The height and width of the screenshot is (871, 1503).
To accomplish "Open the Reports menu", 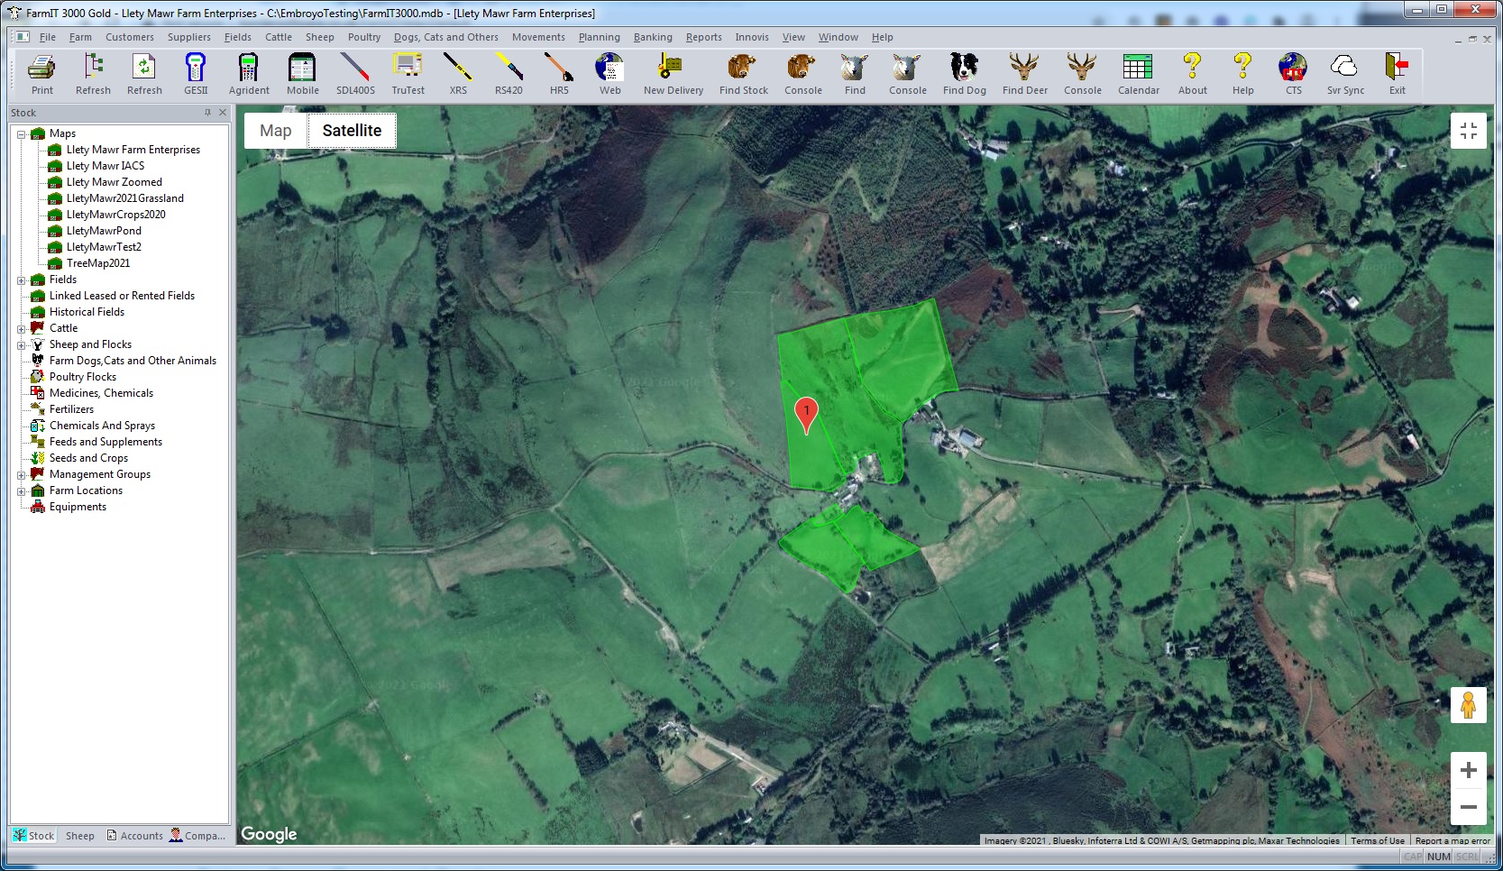I will click(703, 37).
